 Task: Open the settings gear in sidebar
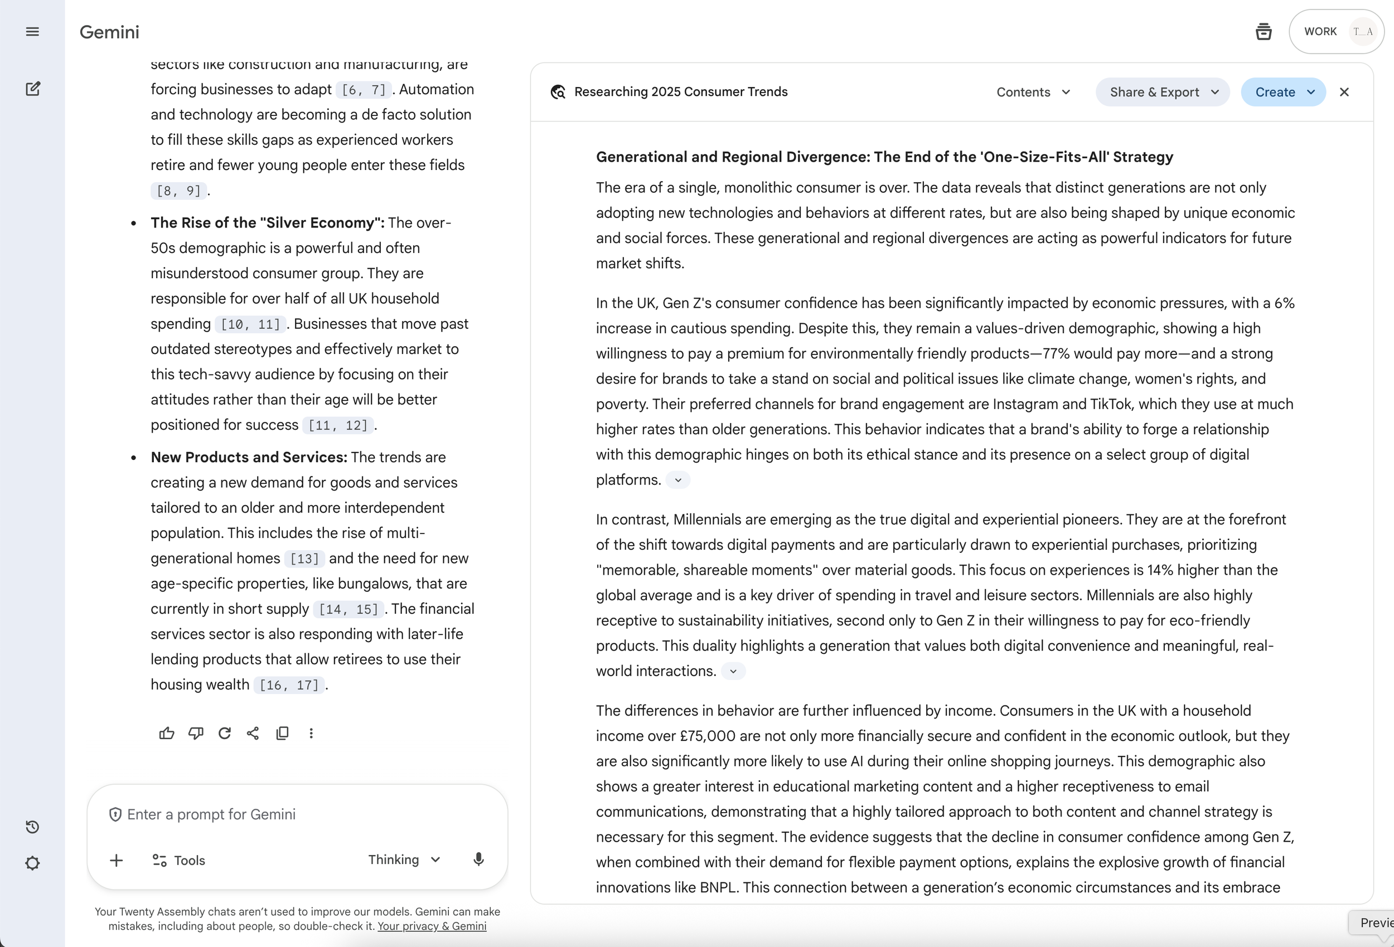pos(32,863)
